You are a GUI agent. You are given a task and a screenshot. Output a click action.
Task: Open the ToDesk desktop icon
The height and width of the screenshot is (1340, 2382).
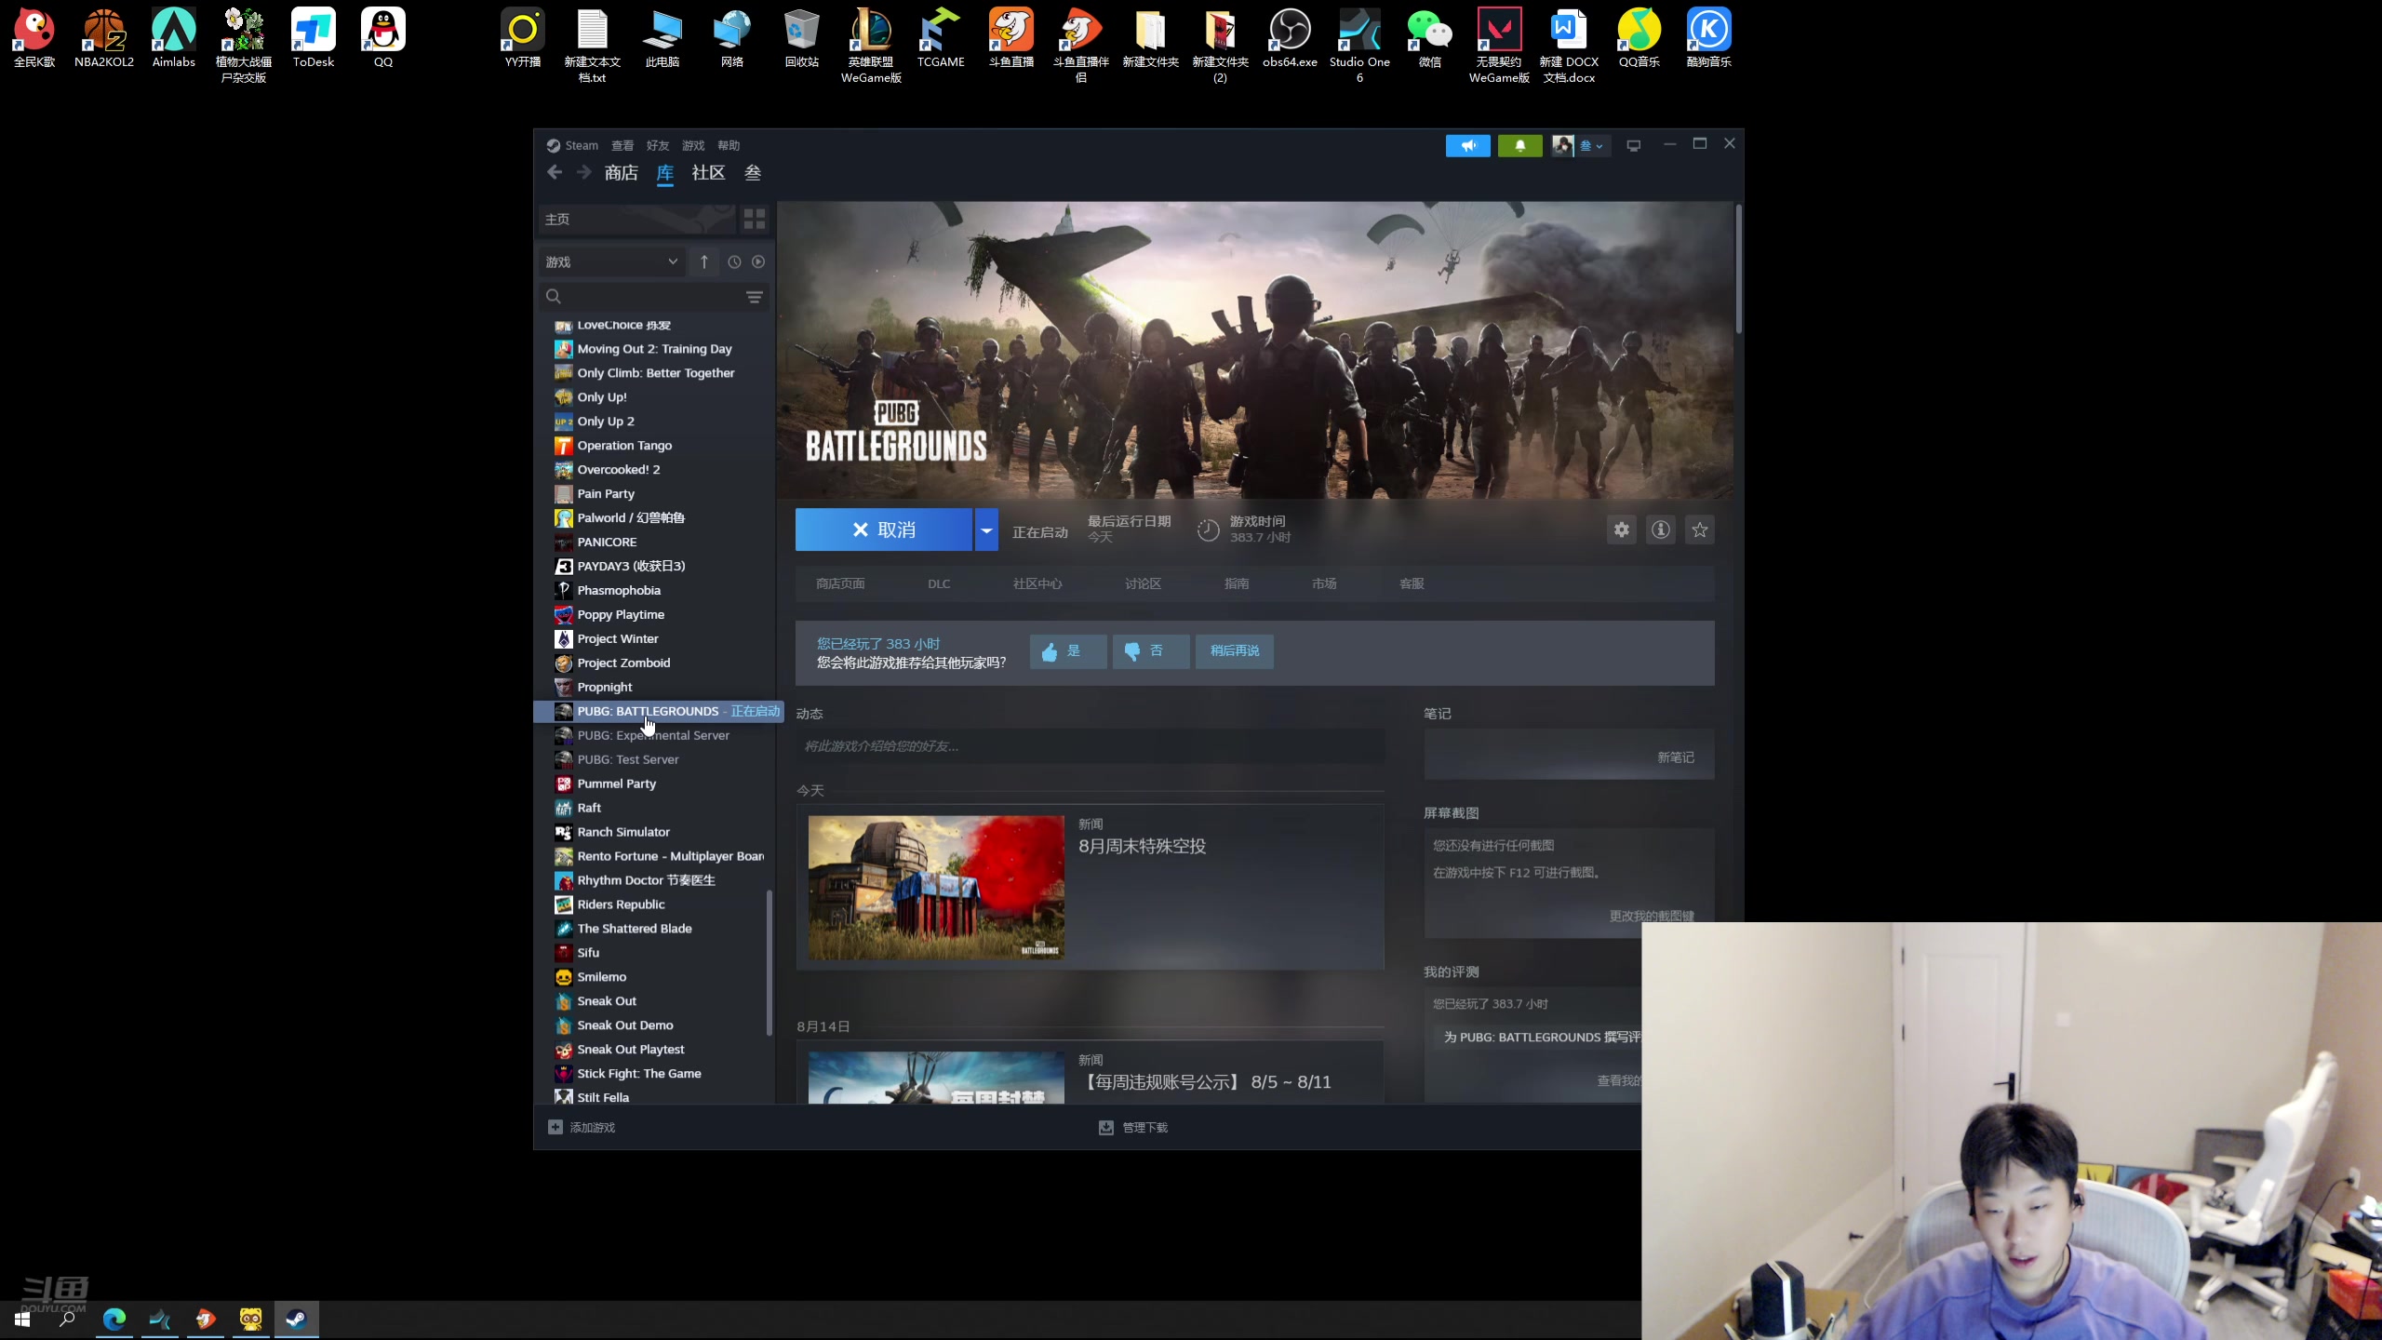(x=314, y=39)
